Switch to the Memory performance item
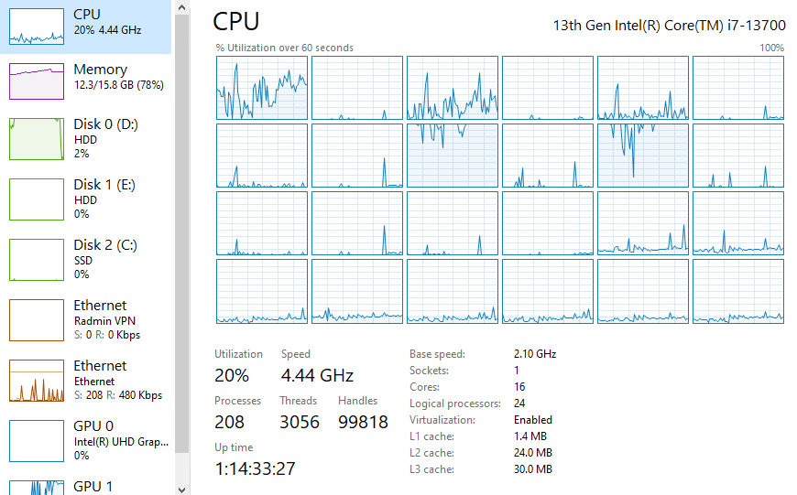The width and height of the screenshot is (797, 495). [100, 70]
